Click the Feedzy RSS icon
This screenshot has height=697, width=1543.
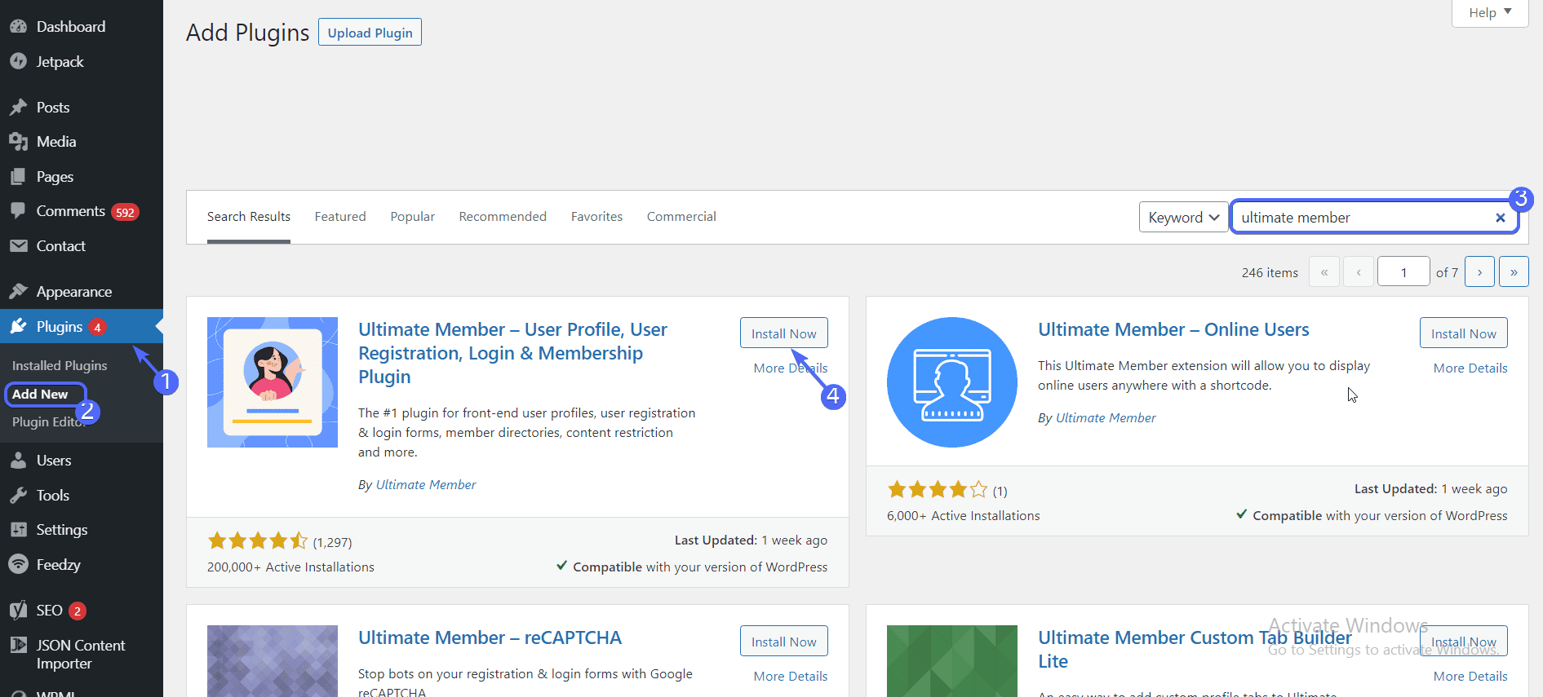tap(18, 565)
